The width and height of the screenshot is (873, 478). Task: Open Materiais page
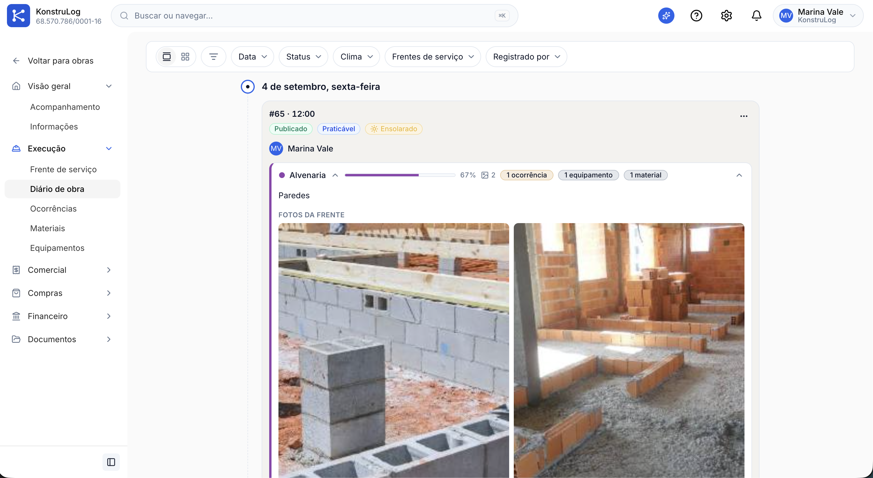pos(47,228)
